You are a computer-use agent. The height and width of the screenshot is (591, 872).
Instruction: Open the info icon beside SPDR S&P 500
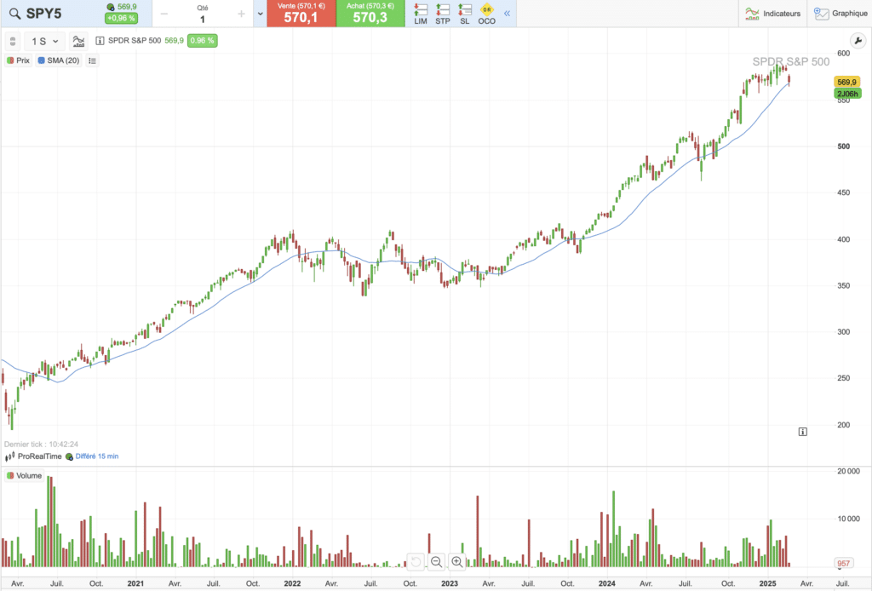click(100, 41)
